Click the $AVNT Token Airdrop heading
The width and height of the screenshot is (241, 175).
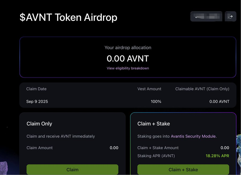[x=68, y=17]
